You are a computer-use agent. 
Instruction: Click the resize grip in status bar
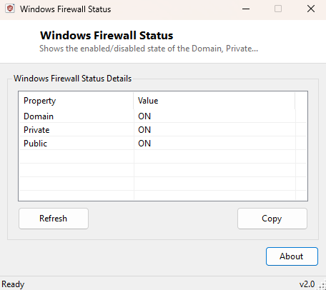click(322, 286)
